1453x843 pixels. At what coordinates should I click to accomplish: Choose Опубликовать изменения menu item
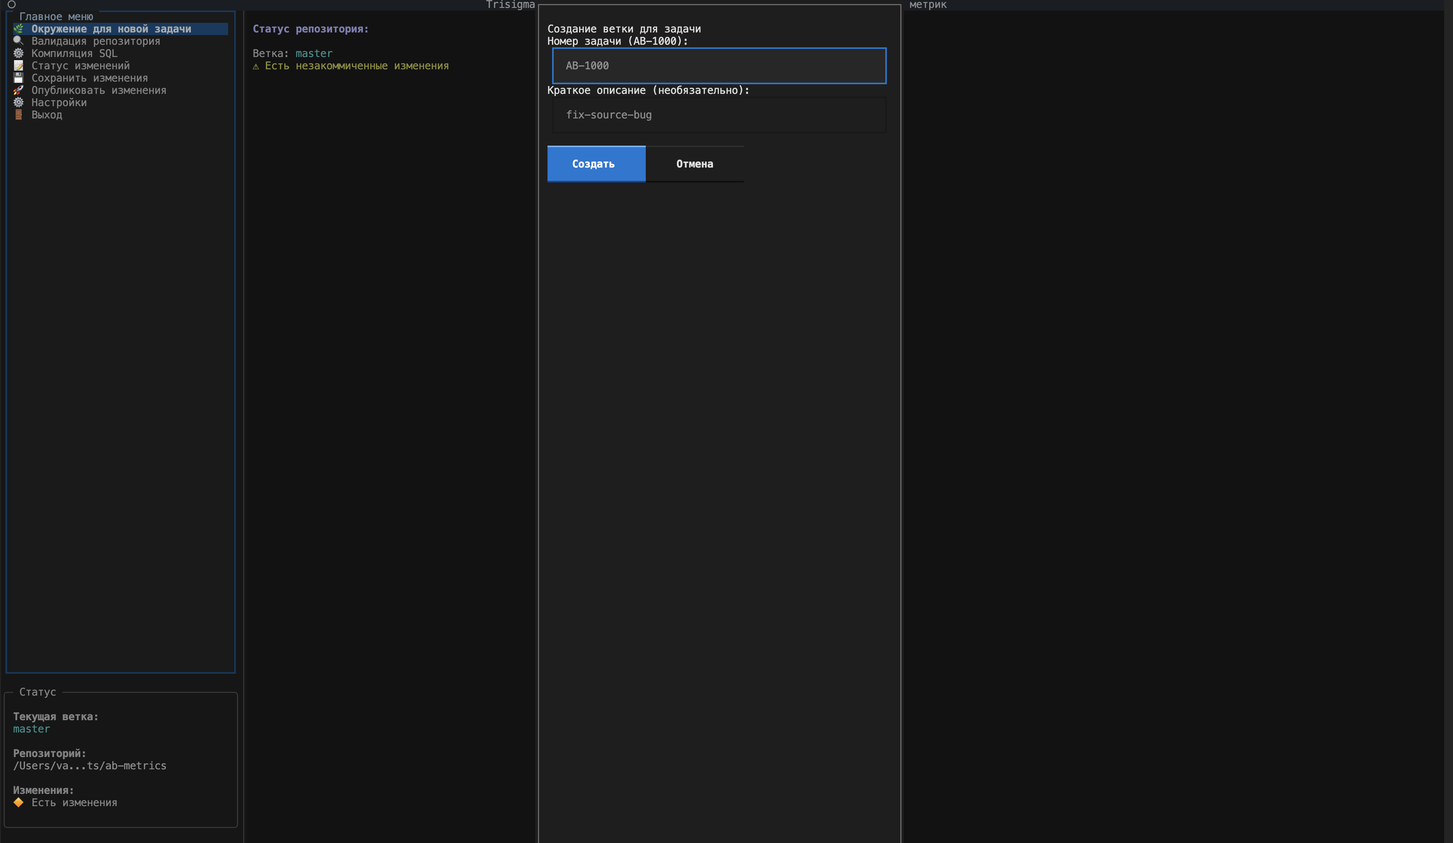coord(99,90)
